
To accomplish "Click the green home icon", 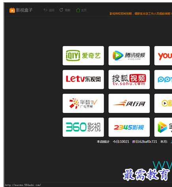I will coord(78,10).
